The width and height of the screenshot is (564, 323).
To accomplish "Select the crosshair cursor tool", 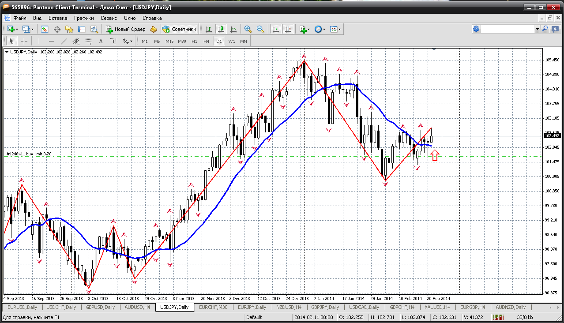I will click(24, 41).
